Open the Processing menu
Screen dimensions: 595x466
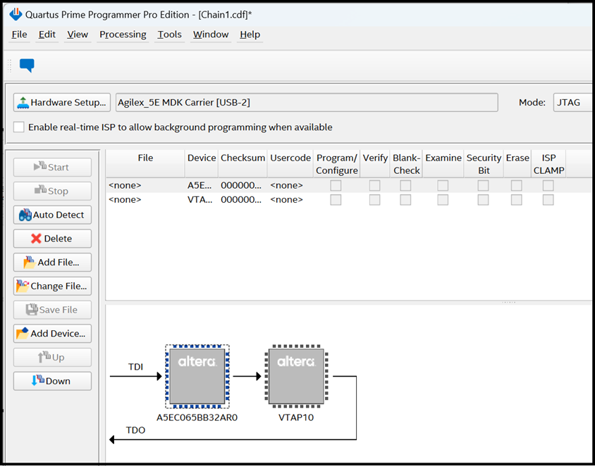pyautogui.click(x=123, y=34)
